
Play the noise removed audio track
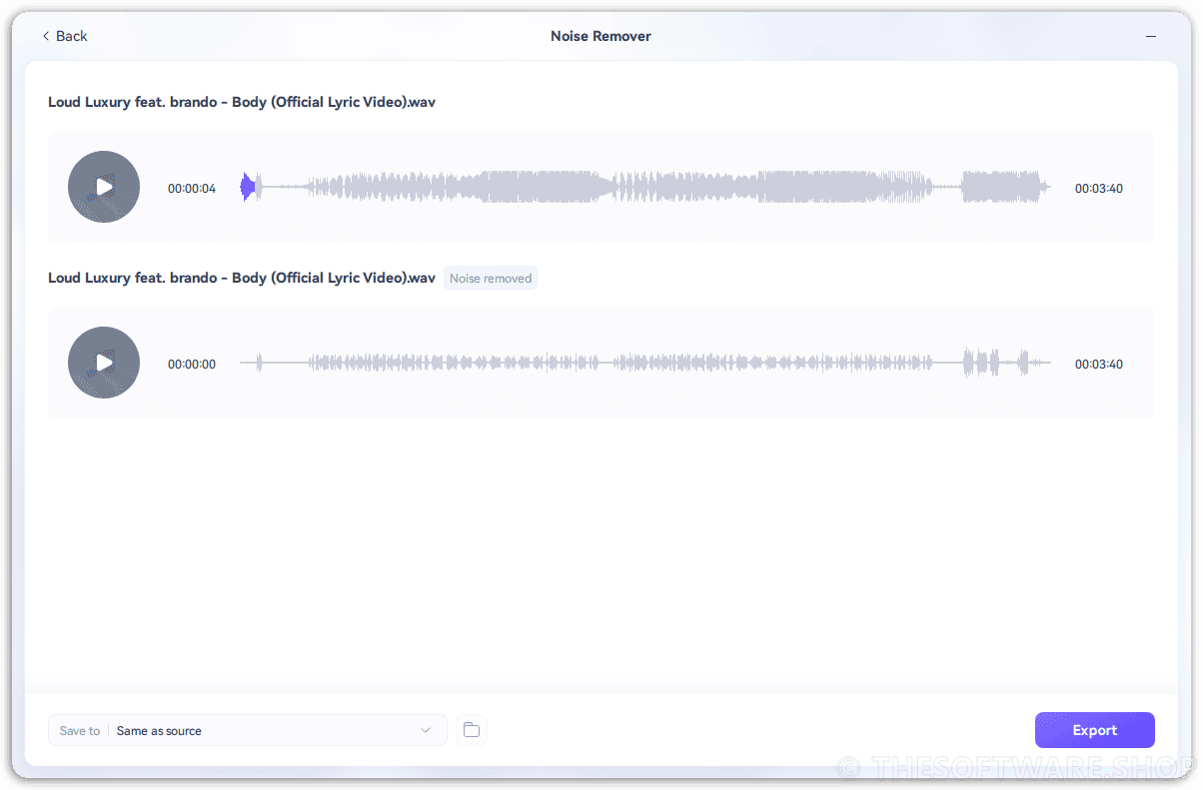coord(104,363)
